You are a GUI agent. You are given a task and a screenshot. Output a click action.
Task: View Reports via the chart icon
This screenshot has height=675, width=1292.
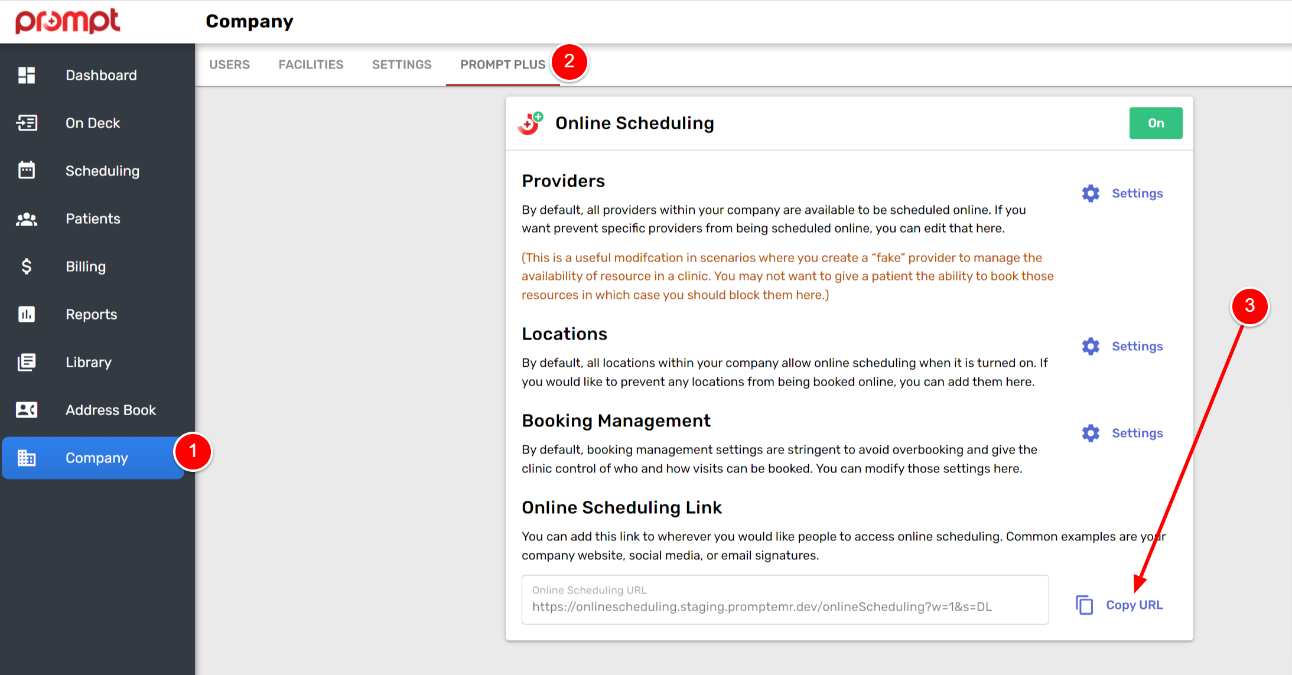point(26,314)
